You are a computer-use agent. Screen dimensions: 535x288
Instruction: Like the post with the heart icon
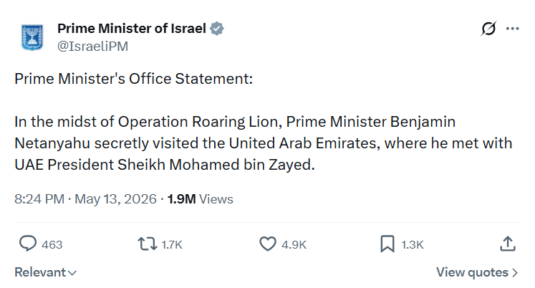click(268, 244)
